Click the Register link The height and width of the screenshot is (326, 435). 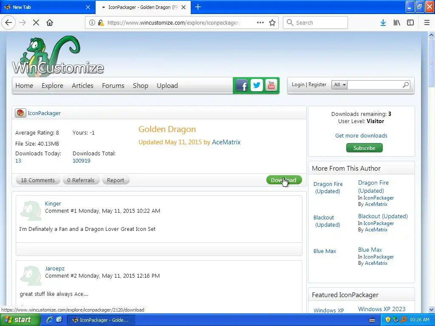coord(317,84)
